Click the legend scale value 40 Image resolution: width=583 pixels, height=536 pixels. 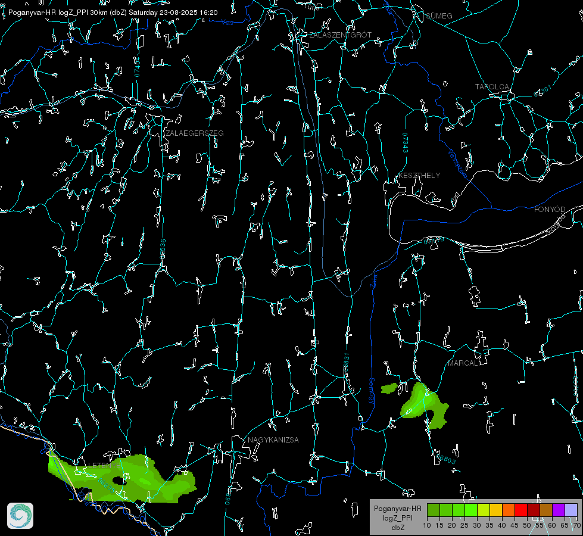(x=502, y=526)
